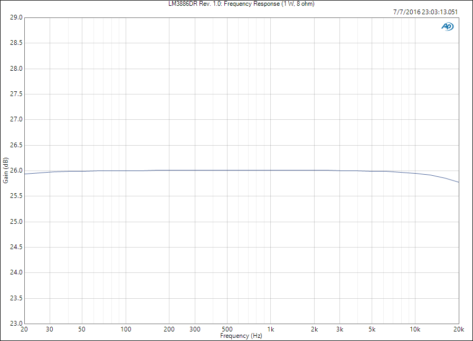Click the 5k frequency tick label
The height and width of the screenshot is (341, 473).
[x=372, y=329]
